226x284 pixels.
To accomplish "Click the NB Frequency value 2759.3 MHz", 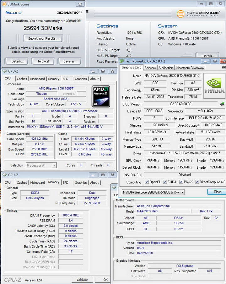I will coord(92,203).
